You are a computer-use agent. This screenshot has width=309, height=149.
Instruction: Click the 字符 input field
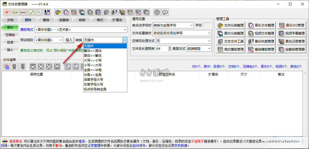(x=207, y=25)
